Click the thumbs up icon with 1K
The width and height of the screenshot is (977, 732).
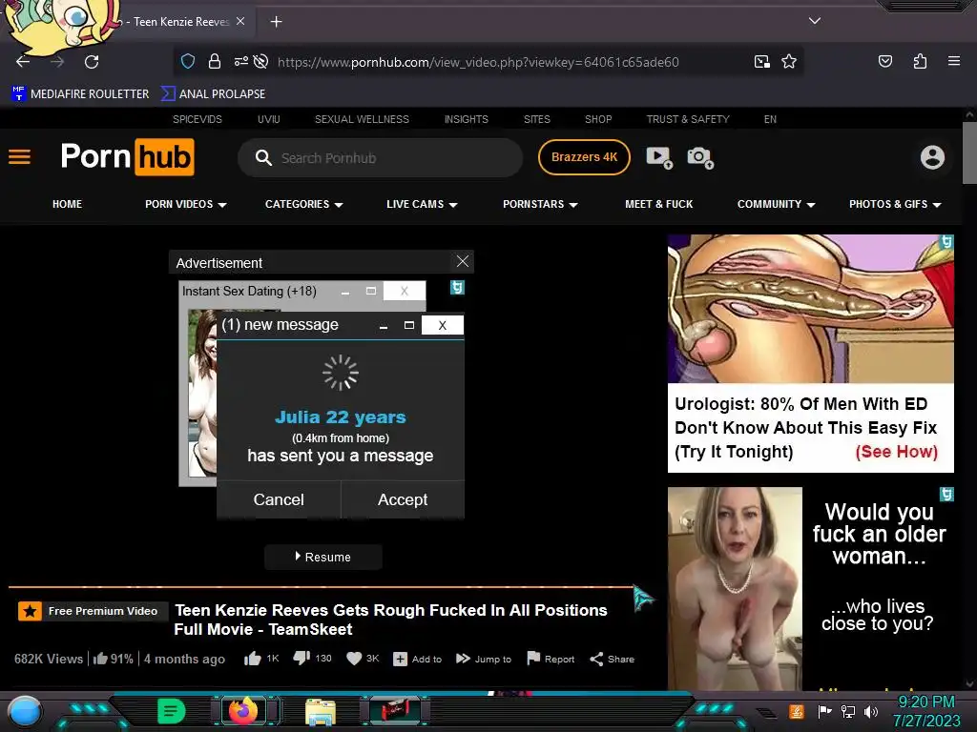(252, 659)
